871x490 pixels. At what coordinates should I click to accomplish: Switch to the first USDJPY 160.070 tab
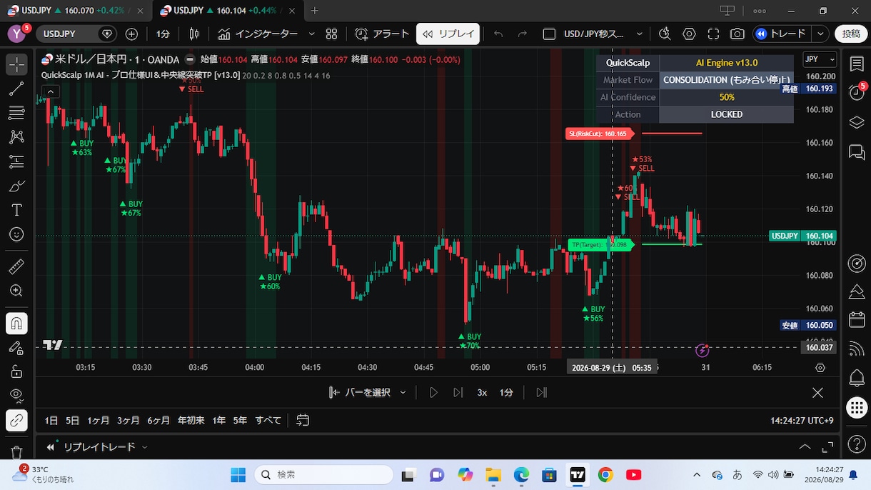click(x=76, y=11)
